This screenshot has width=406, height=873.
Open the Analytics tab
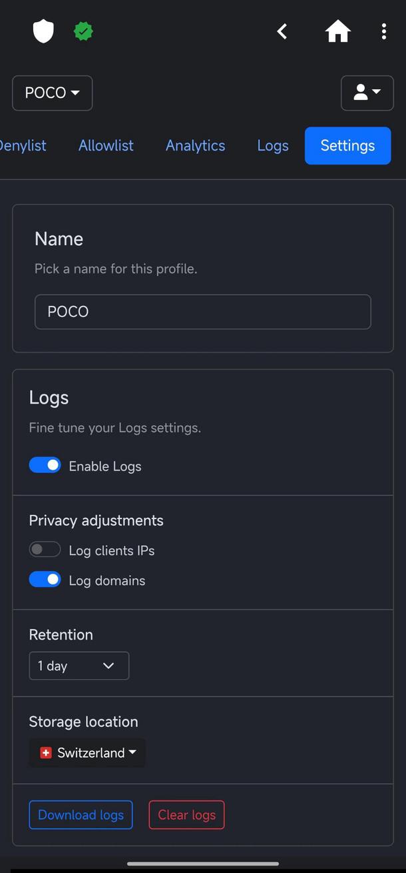point(195,145)
